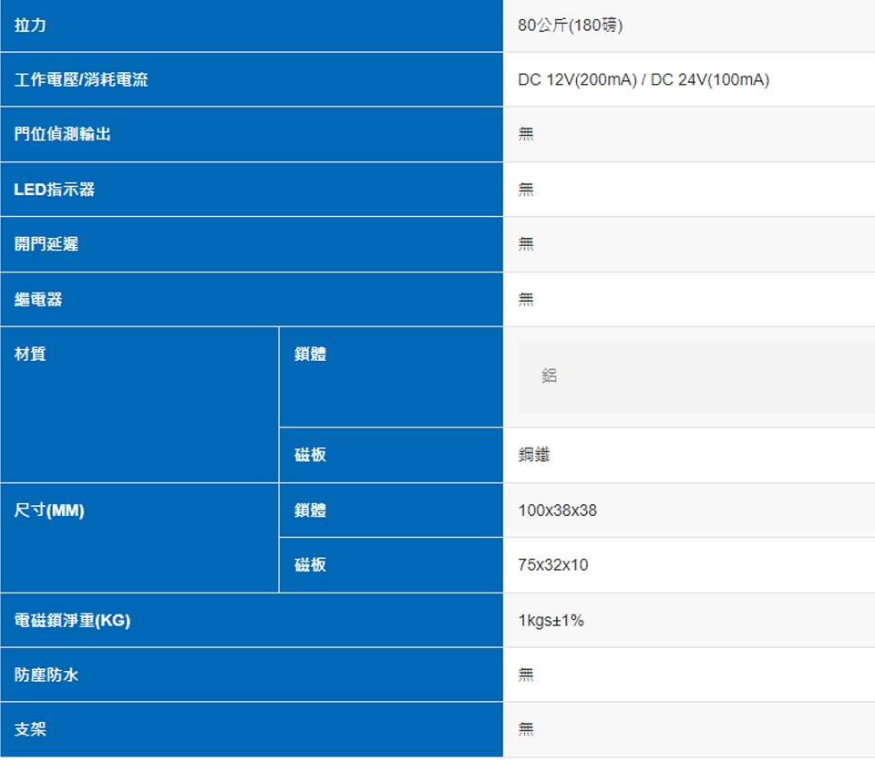Click the 電磁鎖淨重(KG) row header

73,621
